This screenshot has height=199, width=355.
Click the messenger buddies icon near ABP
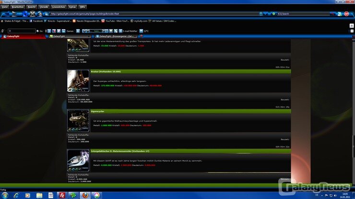(340, 14)
